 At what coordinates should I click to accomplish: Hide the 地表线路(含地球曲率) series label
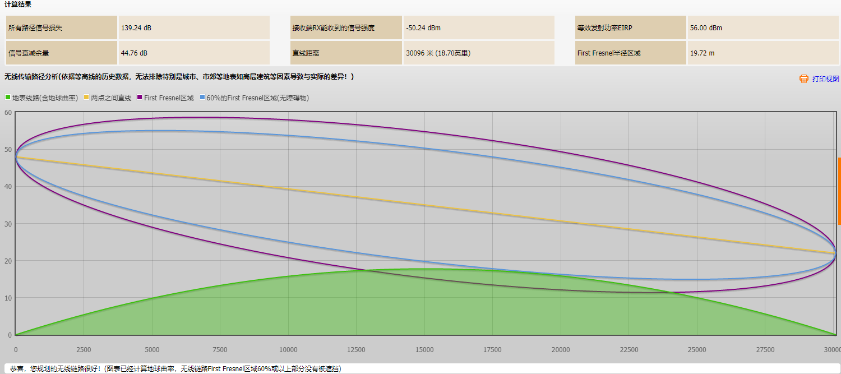(x=45, y=98)
